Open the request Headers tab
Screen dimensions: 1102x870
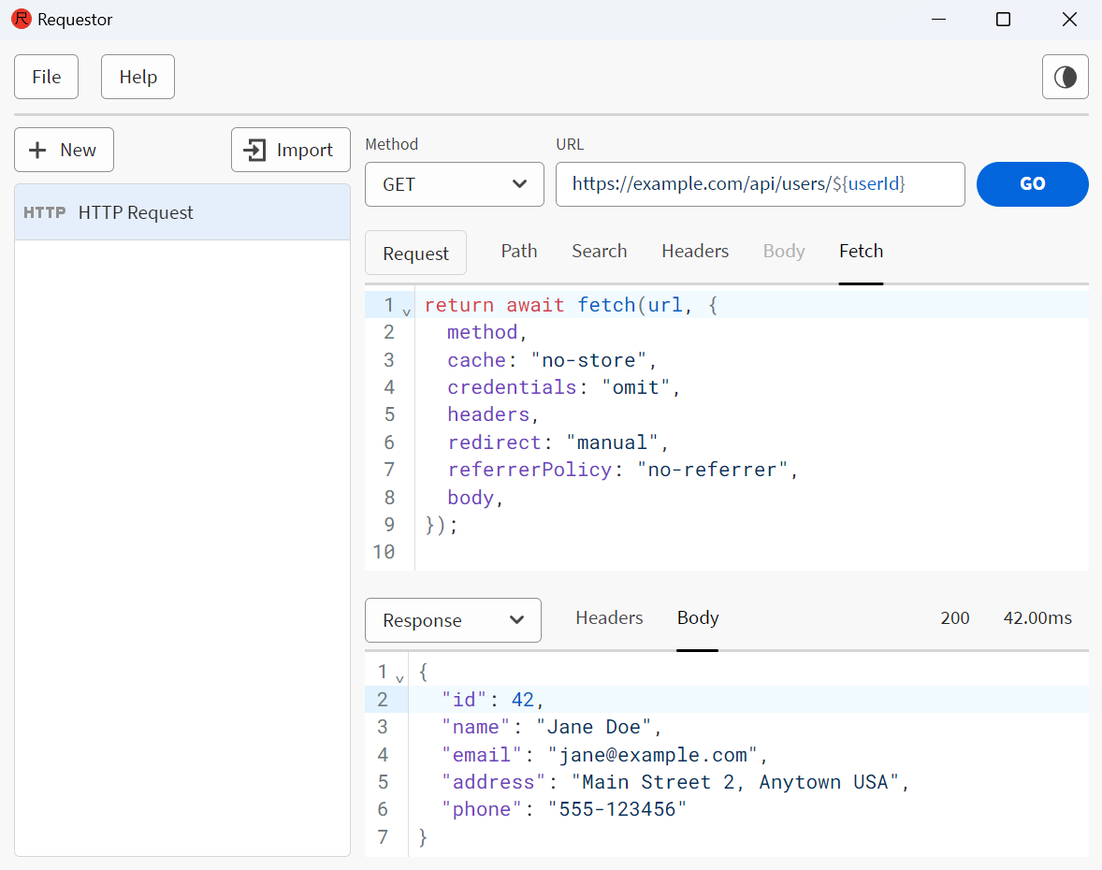click(695, 251)
